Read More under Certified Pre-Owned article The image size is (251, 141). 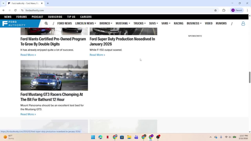click(28, 55)
